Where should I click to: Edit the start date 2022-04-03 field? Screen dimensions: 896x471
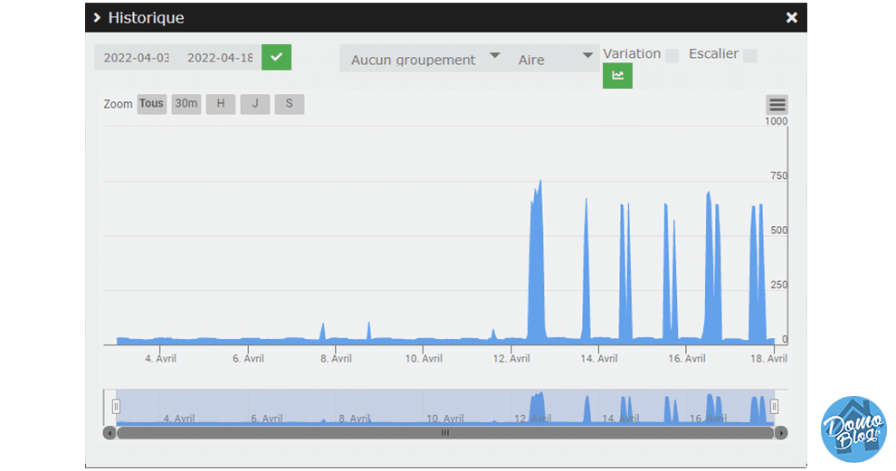[136, 58]
